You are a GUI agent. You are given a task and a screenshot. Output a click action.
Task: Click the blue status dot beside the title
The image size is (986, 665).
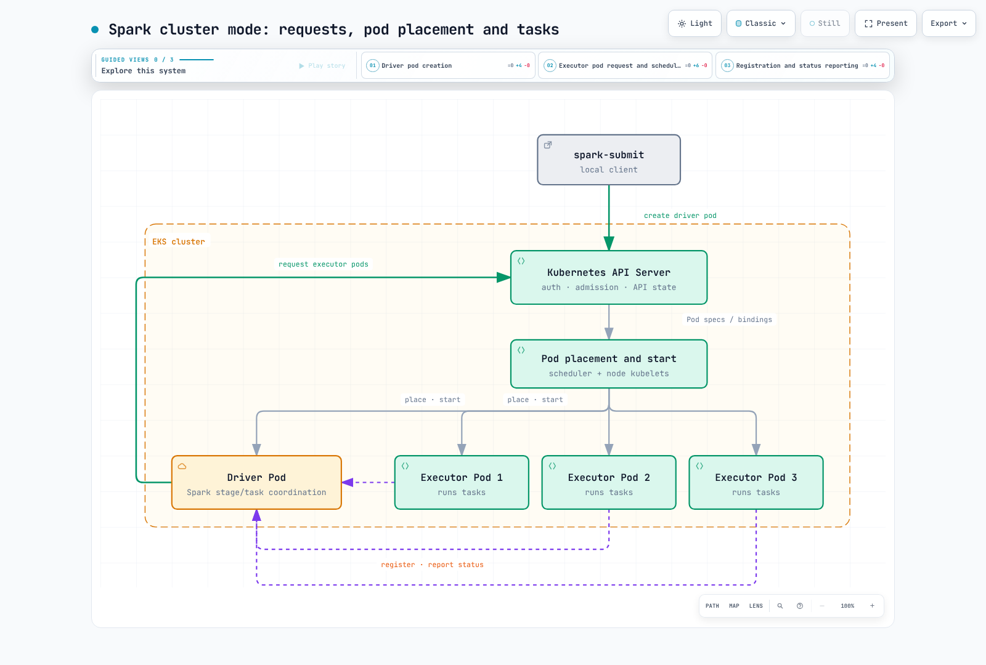click(95, 29)
